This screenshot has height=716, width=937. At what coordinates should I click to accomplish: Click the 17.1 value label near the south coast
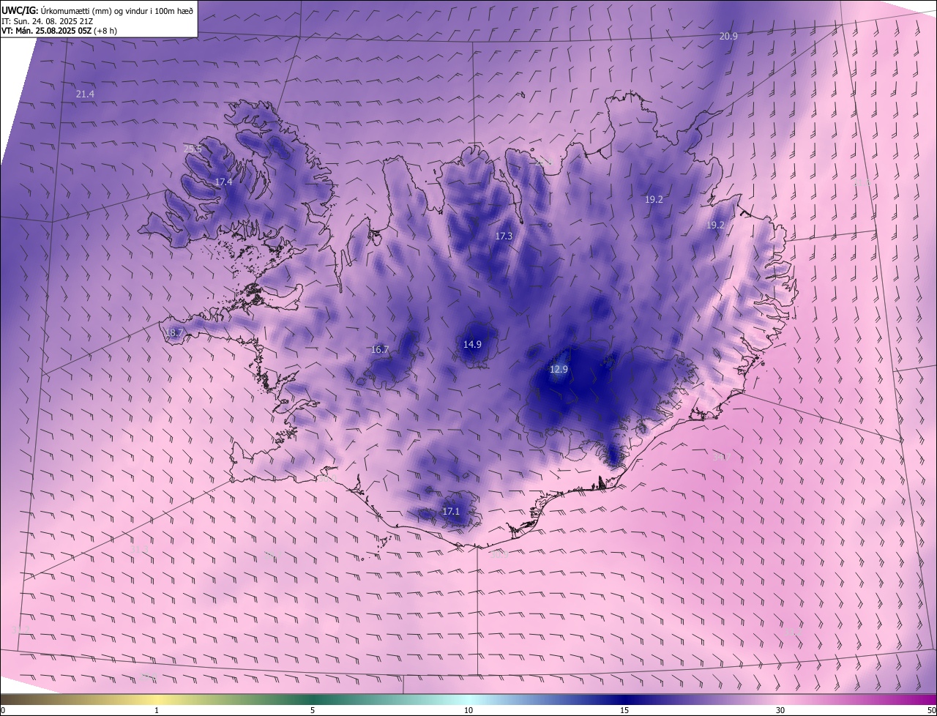[x=451, y=511]
